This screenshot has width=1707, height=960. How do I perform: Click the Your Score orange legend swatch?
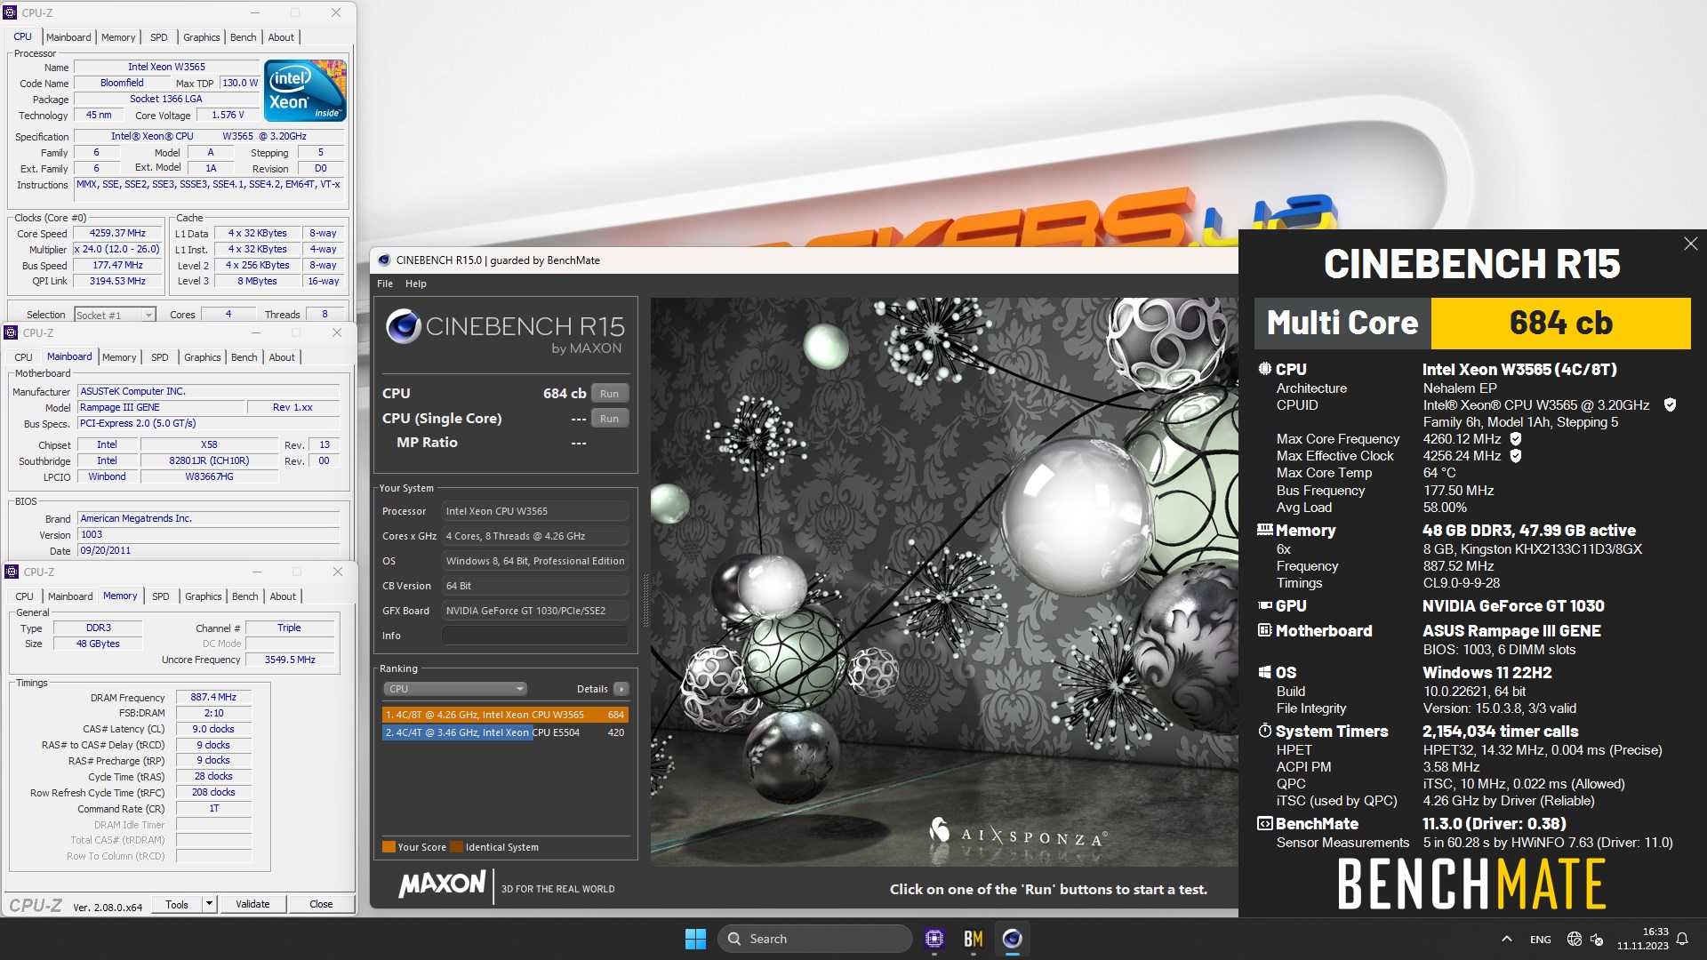(x=389, y=847)
